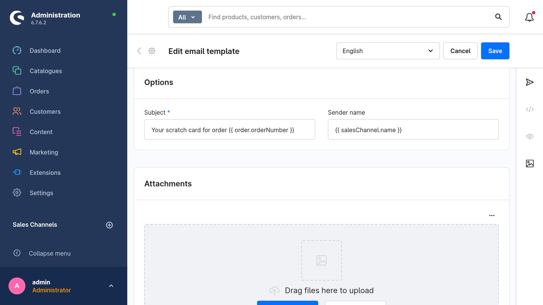This screenshot has height=305, width=543.
Task: Click the admin avatar
Action: 17,286
